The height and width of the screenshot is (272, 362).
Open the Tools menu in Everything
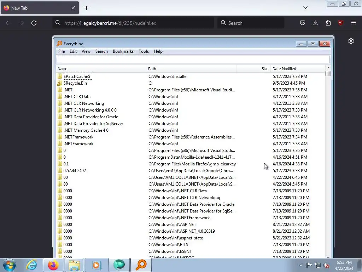144,51
